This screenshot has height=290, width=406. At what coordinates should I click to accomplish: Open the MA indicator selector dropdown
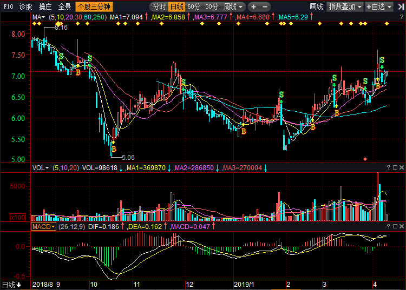click(x=38, y=17)
